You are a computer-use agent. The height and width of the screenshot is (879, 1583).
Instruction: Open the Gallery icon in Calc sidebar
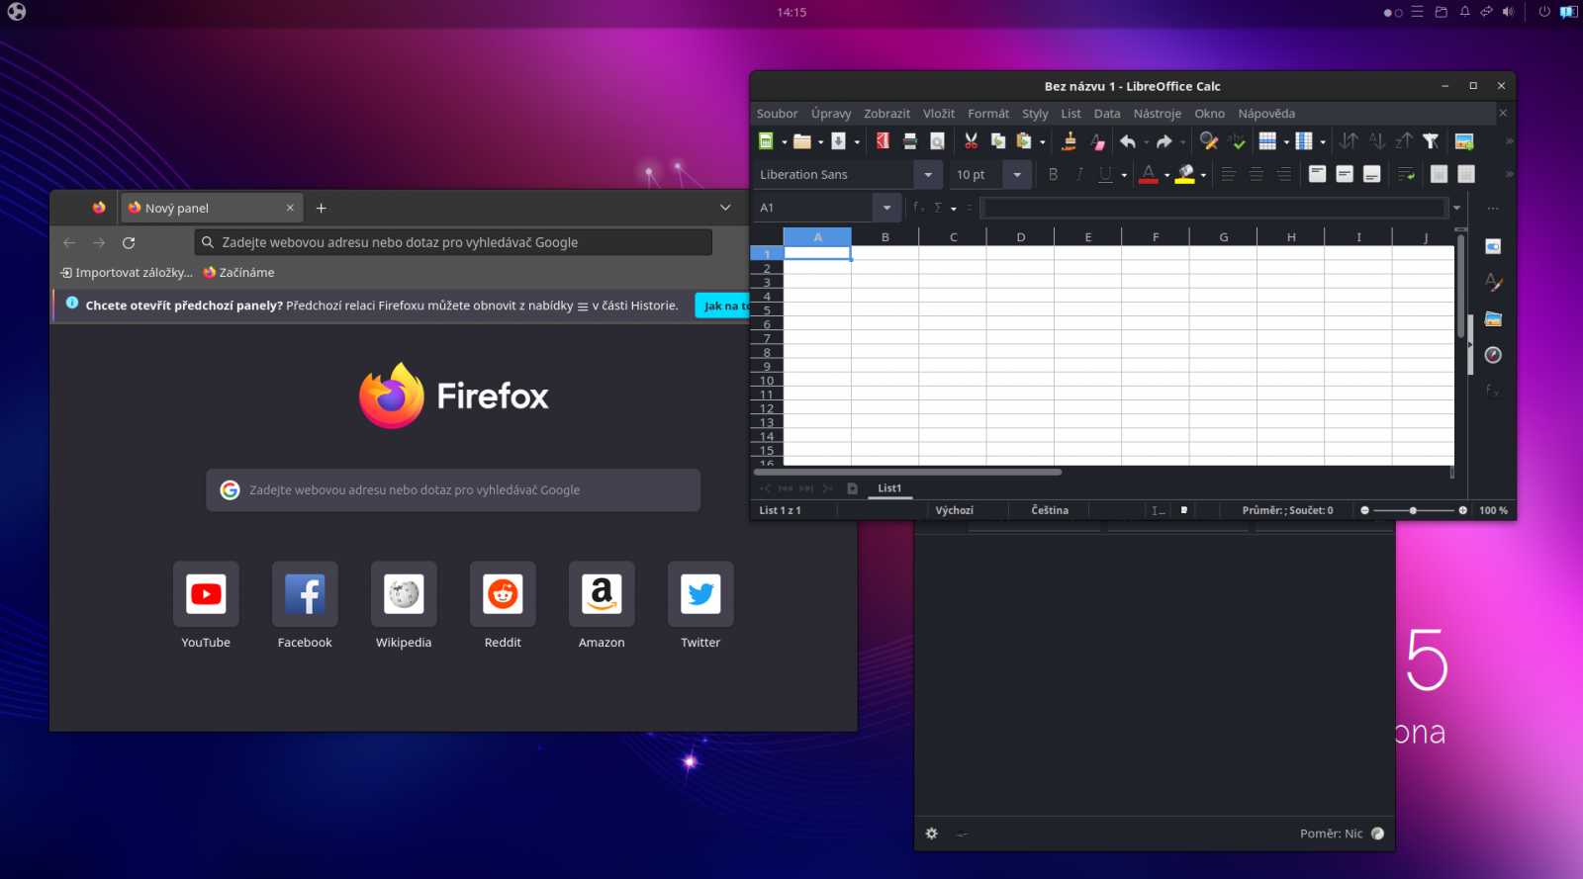tap(1493, 318)
